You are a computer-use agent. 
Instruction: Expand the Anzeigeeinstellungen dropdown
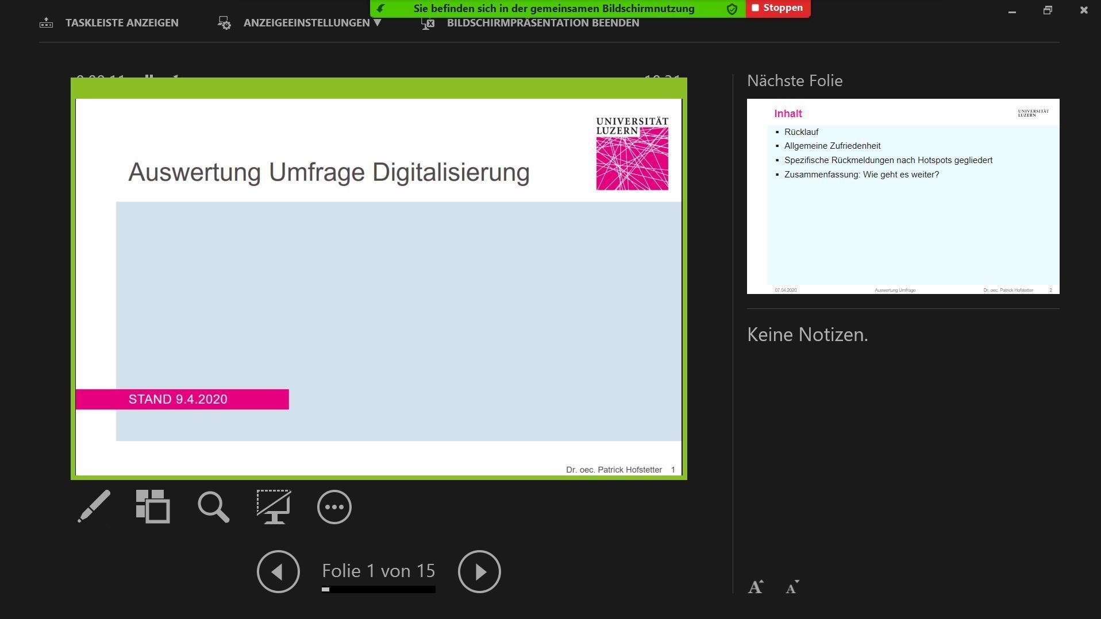(x=311, y=23)
